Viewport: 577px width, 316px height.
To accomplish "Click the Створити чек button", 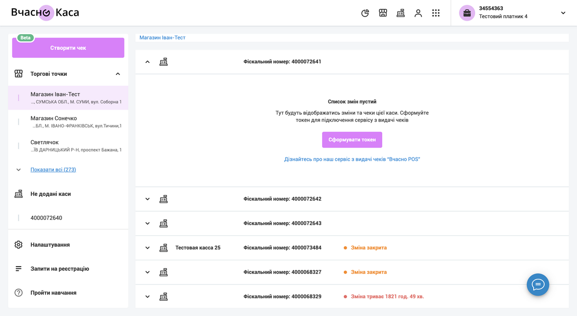I will [68, 48].
